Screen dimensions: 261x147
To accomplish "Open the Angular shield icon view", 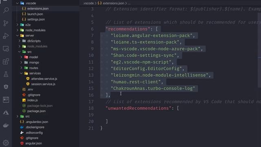I will click(6, 87).
